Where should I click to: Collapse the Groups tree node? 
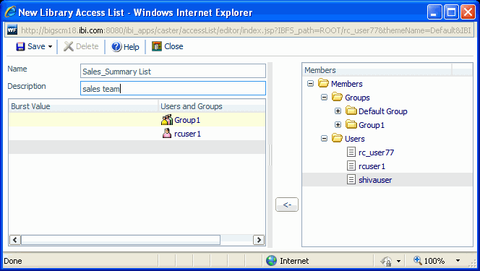pyautogui.click(x=324, y=98)
